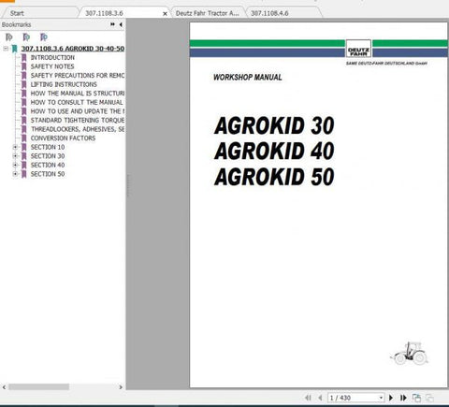Click the Deutz-Fahr logo on the page
The width and height of the screenshot is (449, 407).
[358, 49]
